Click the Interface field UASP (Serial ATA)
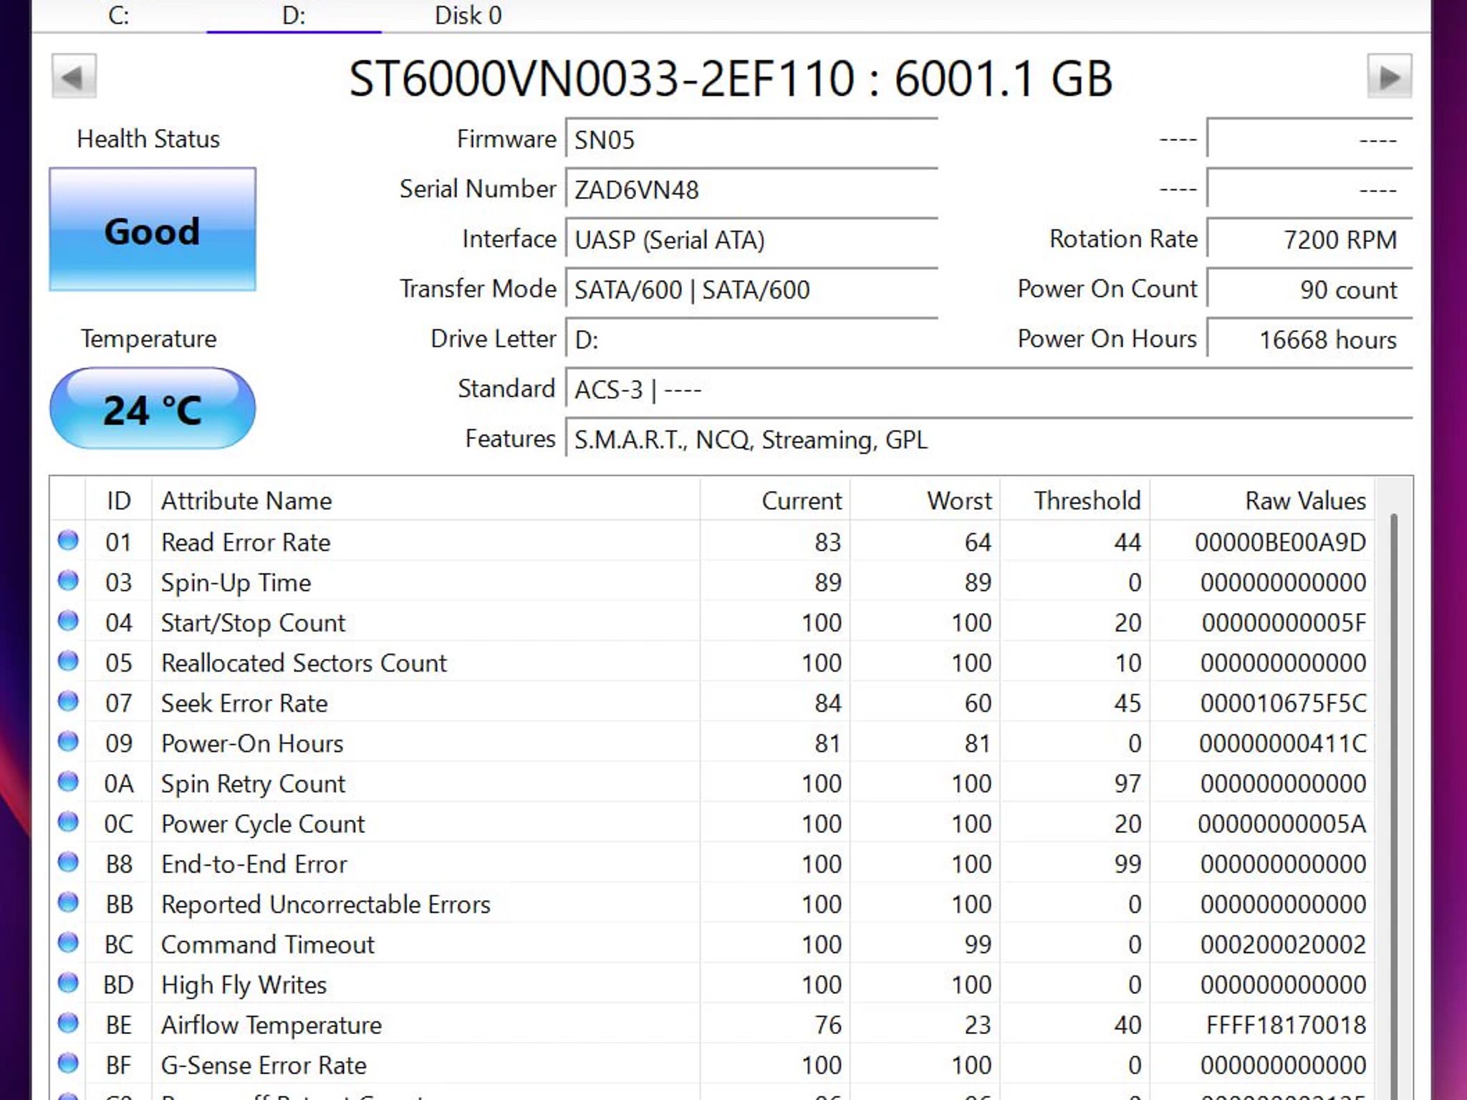This screenshot has height=1100, width=1467. tap(751, 239)
